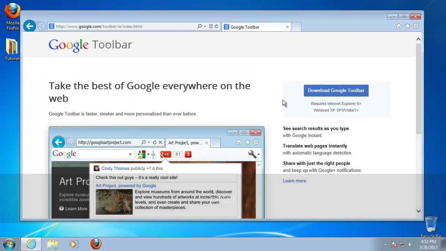Screen dimensions: 446x251
Task: Click the Firefox taskbar icon
Action: (x=96, y=244)
